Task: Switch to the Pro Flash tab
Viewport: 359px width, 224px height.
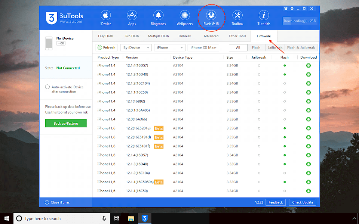Action: 132,36
